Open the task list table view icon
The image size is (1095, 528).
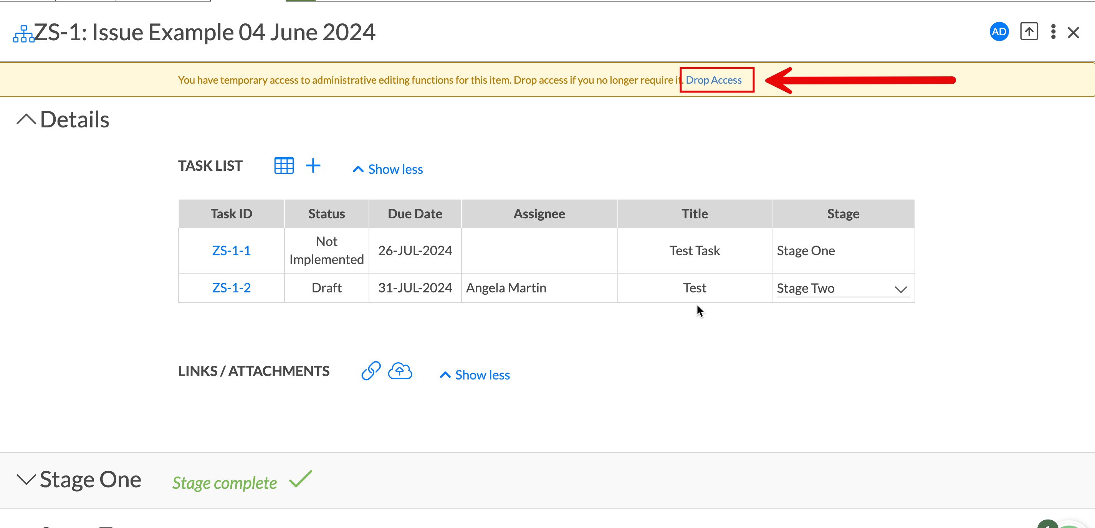click(284, 166)
